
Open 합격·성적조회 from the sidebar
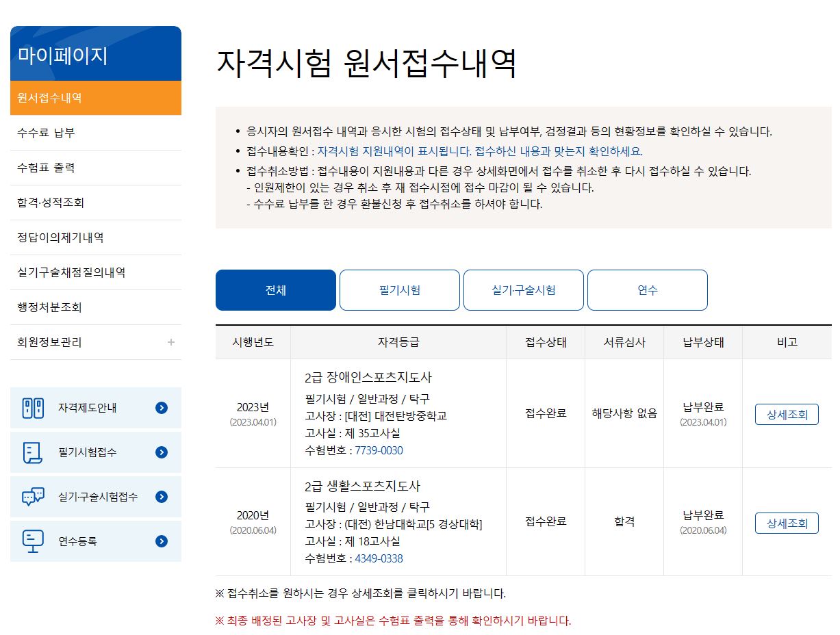51,203
